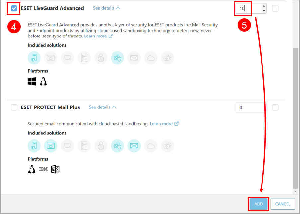300x214 pixels.
Task: Open Learn more link under PROTECT Mail Plus
Action: click(164, 124)
